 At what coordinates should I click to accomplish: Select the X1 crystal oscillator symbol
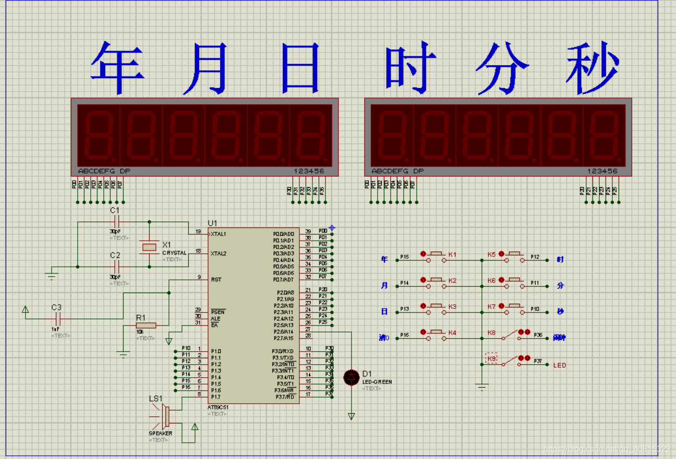(150, 247)
